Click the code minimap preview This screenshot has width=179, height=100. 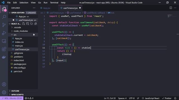point(170,16)
